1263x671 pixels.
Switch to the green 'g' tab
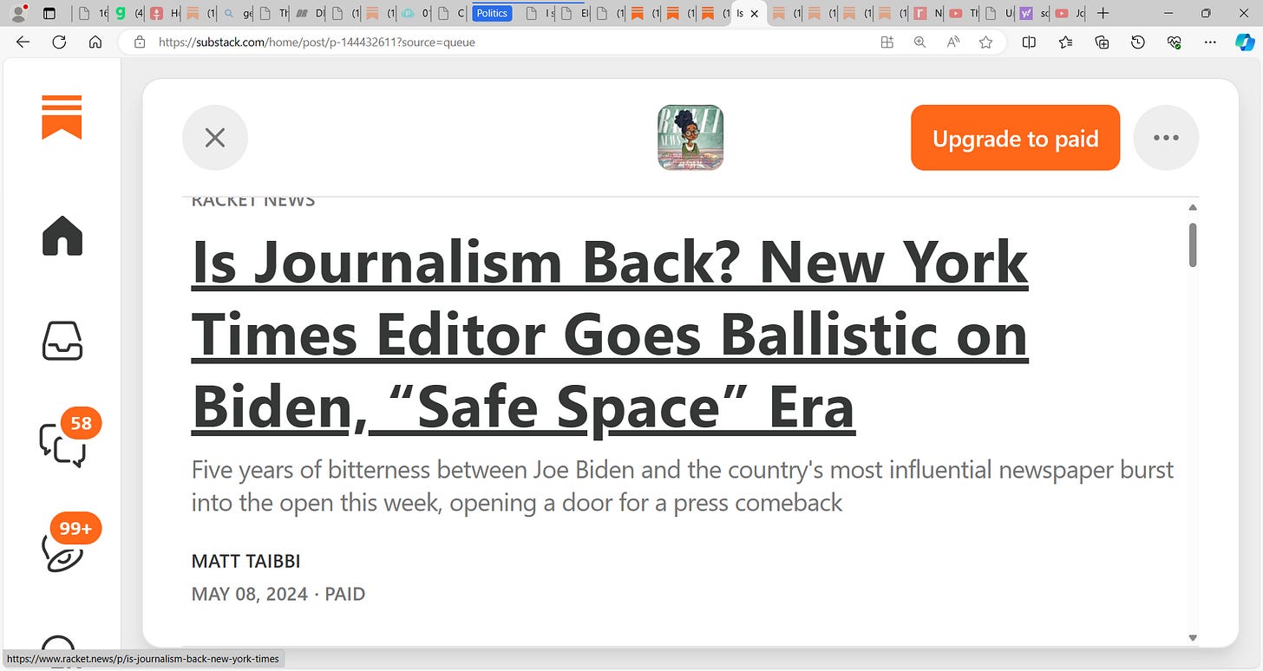128,13
